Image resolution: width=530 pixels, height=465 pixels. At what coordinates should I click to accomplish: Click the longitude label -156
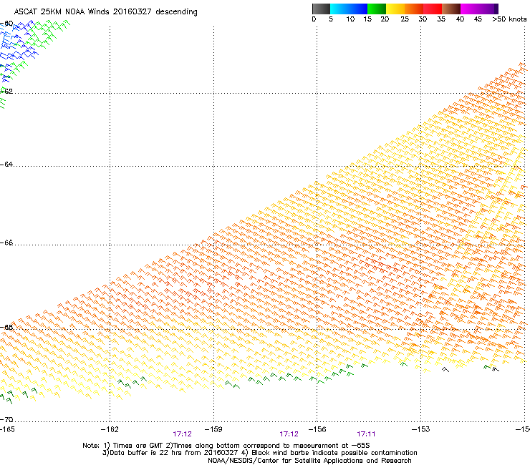tap(317, 429)
